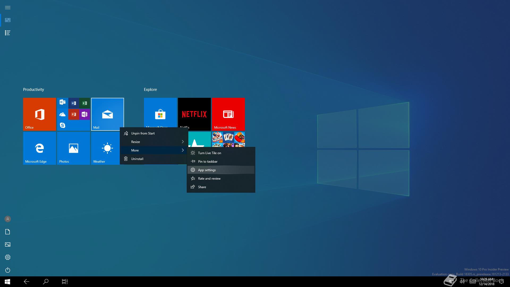Open the Action Center notifications icon
This screenshot has height=287, width=510.
tap(501, 282)
